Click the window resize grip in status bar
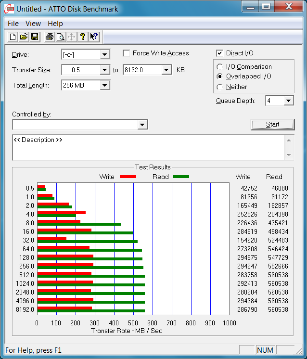This screenshot has width=307, height=359. pos(299,350)
